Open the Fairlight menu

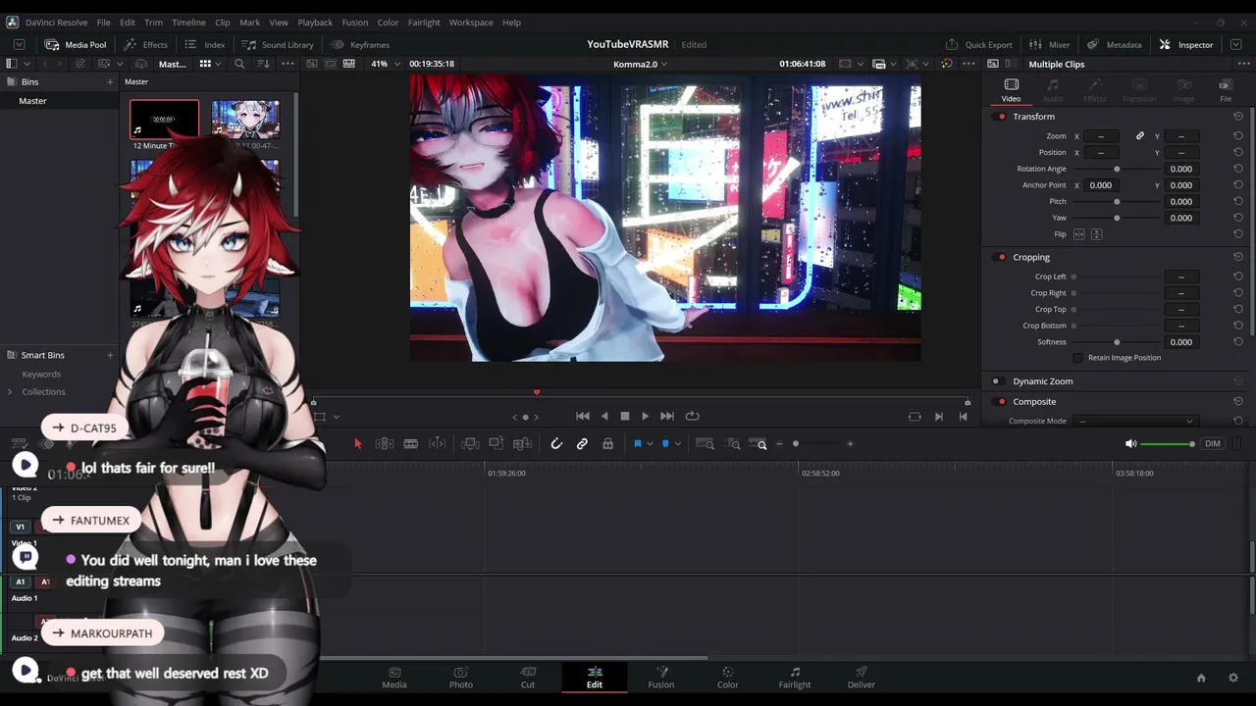pos(424,23)
